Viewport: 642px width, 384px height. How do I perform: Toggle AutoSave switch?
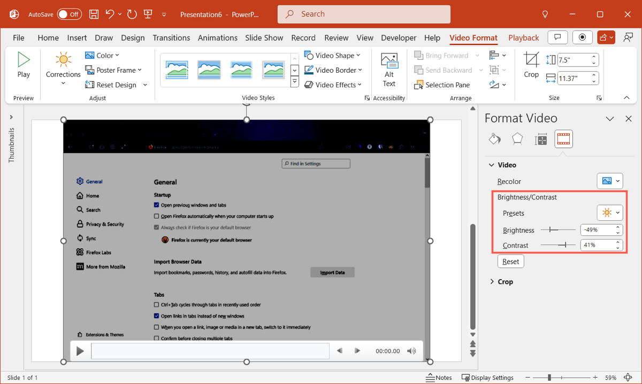pos(70,14)
